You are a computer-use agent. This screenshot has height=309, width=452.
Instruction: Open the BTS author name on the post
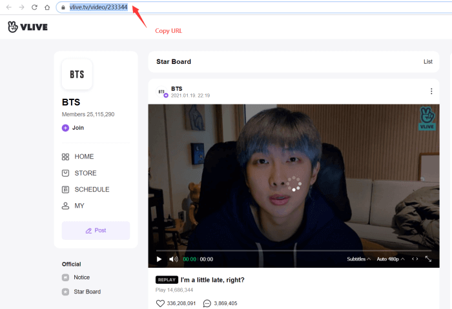(x=177, y=88)
